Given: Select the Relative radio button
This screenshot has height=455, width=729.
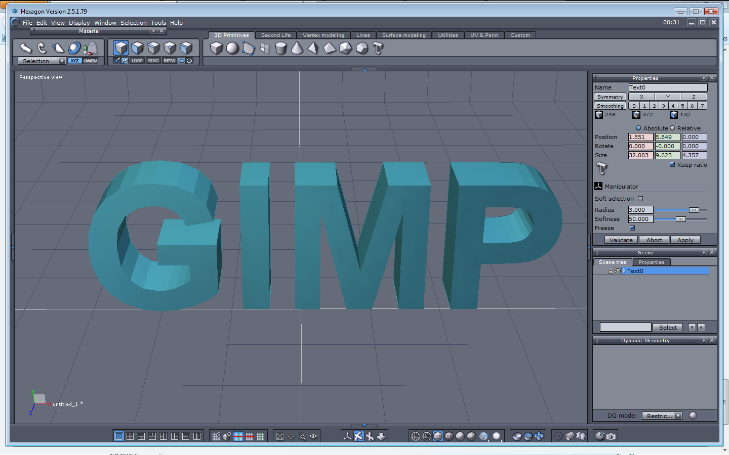Looking at the screenshot, I should [x=672, y=128].
